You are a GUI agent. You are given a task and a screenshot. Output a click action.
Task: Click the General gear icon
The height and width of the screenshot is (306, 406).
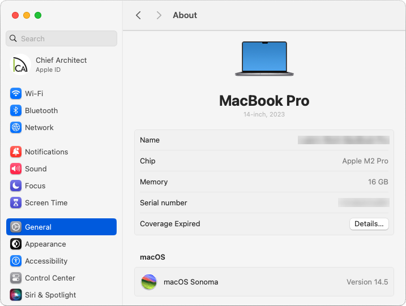pos(16,227)
